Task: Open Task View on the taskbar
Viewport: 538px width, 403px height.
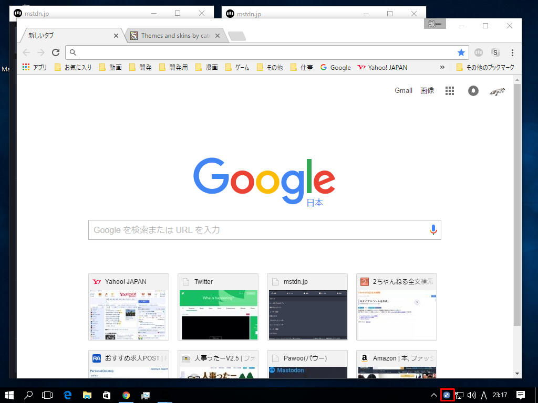Action: (47, 395)
